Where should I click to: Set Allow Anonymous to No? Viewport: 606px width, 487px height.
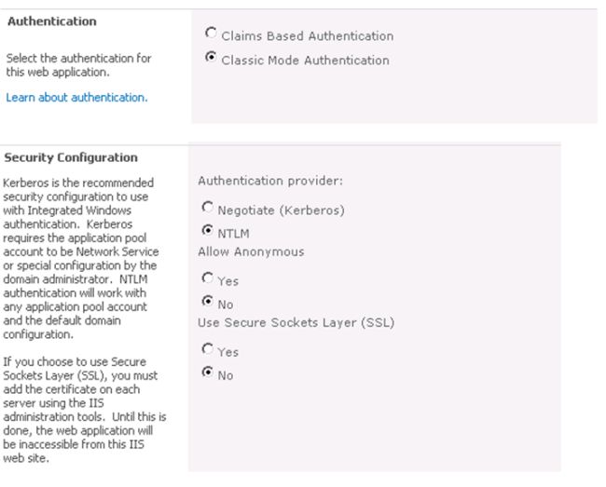(208, 301)
